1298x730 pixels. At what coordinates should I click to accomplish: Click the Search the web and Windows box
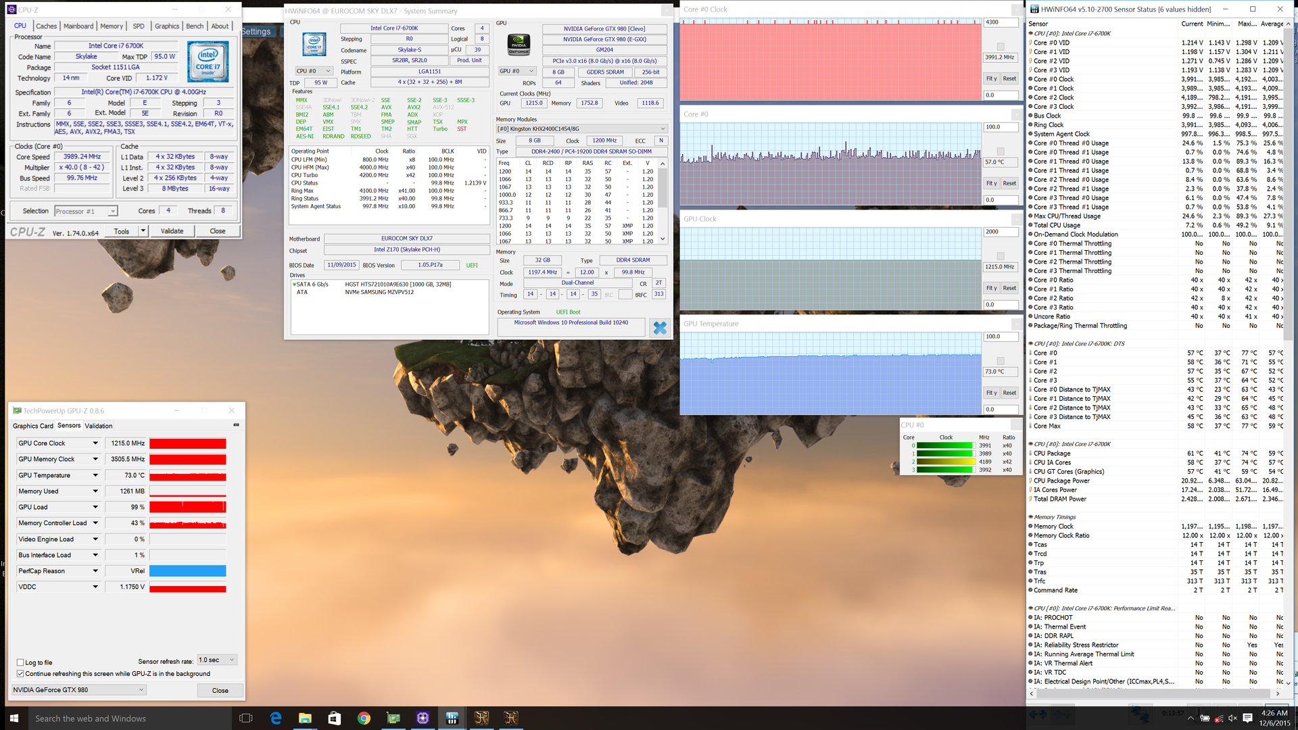[x=130, y=718]
